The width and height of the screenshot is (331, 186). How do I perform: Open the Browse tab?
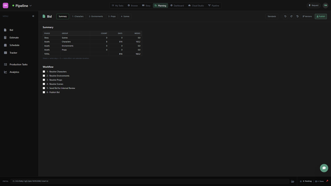pos(132,6)
